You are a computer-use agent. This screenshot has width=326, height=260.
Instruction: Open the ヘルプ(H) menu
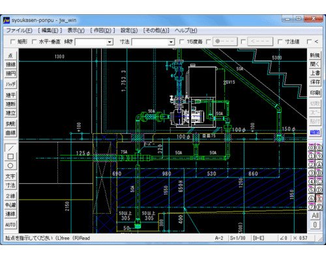[186, 31]
